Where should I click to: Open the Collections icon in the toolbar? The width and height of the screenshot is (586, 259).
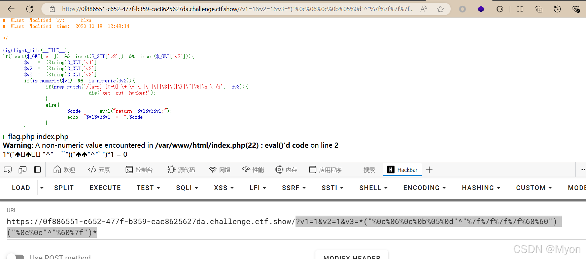click(539, 9)
